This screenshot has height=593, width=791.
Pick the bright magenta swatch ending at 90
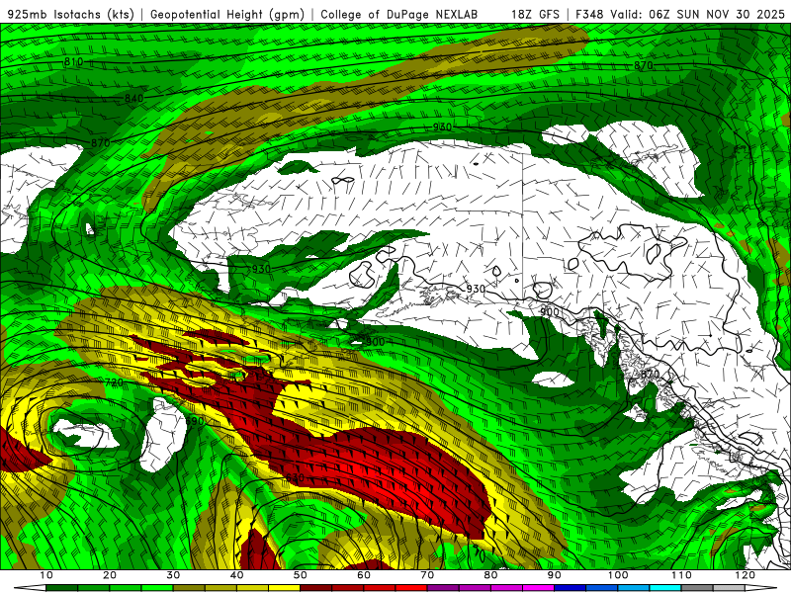pos(539,588)
